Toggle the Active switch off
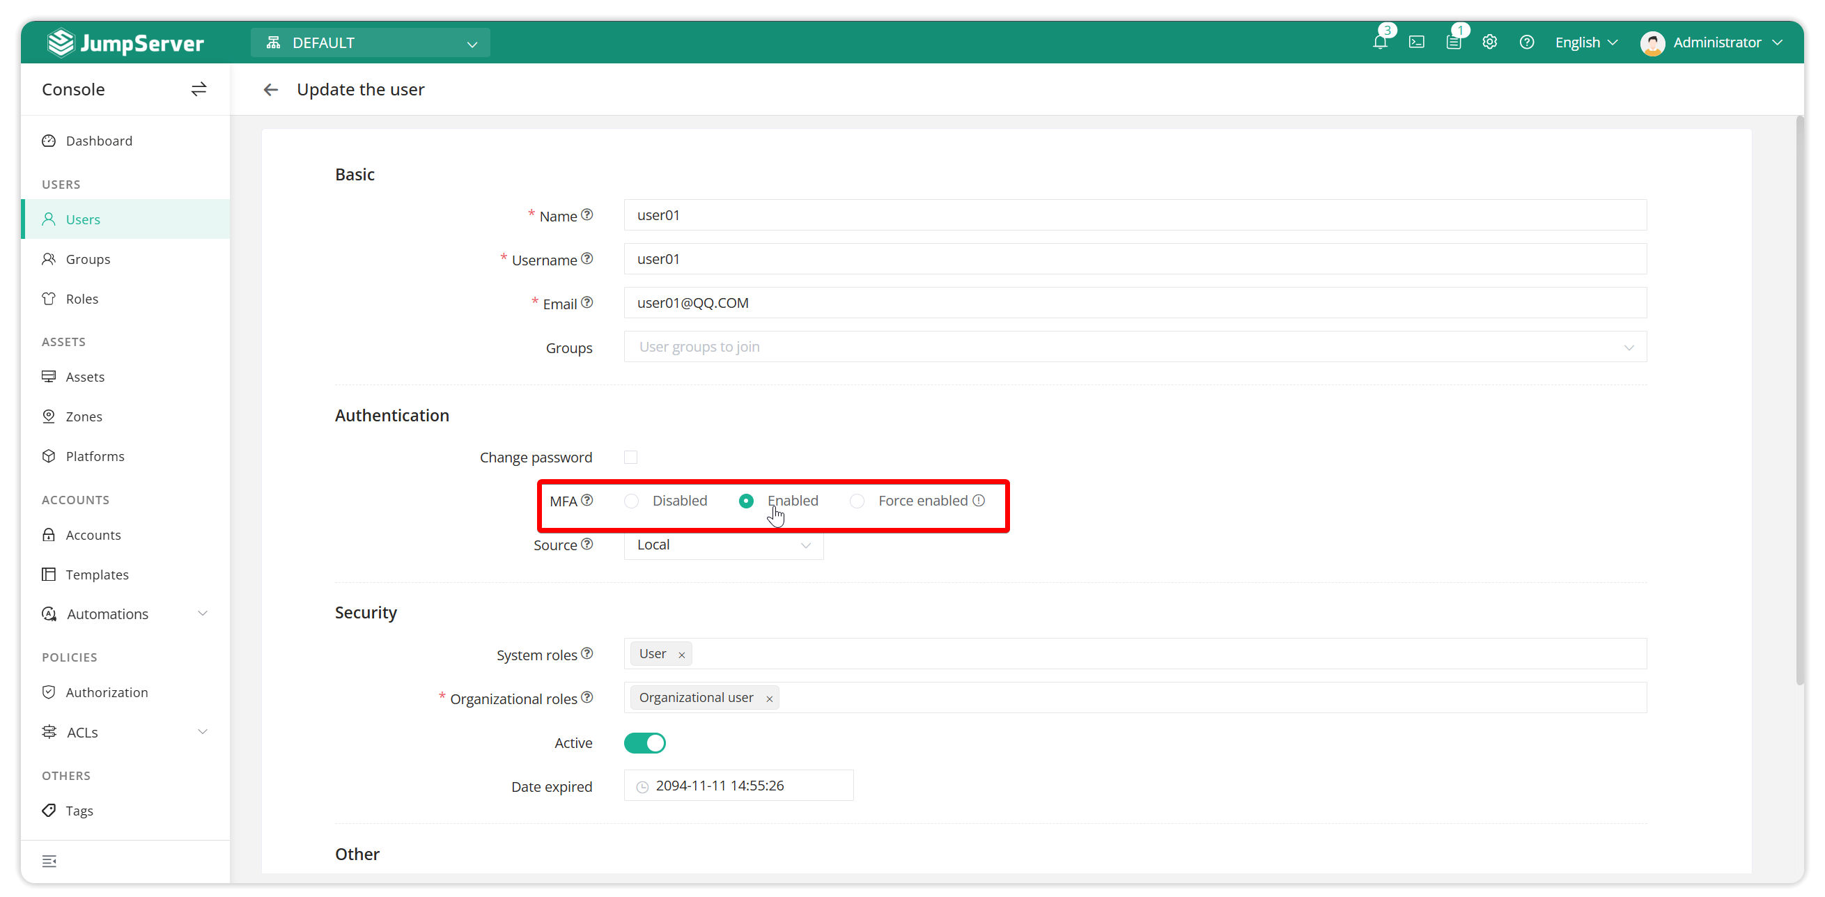The image size is (1825, 897). tap(645, 742)
